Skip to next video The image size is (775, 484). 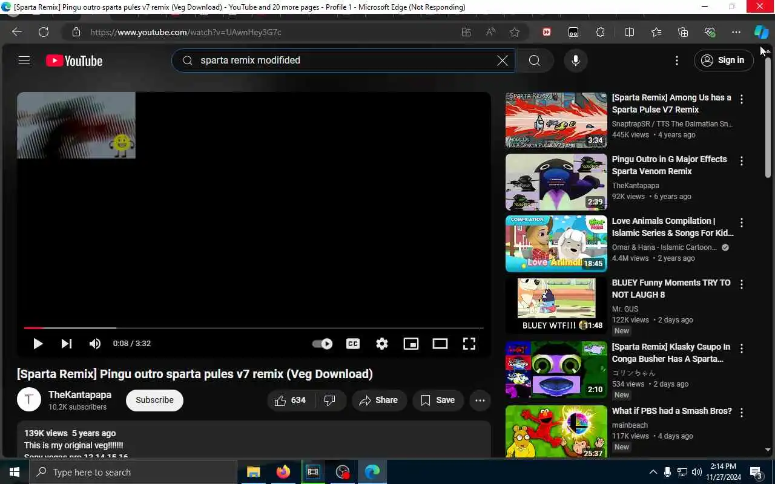(x=67, y=344)
